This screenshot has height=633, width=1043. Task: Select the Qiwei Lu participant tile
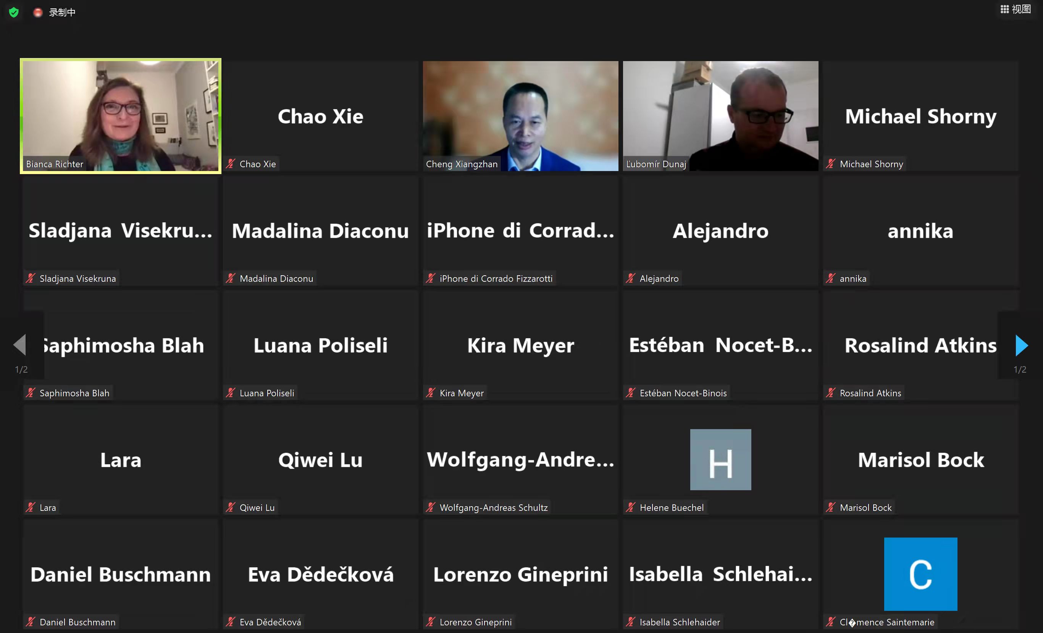(320, 459)
